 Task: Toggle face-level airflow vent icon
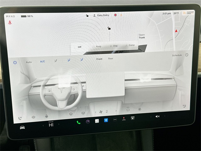69,60
